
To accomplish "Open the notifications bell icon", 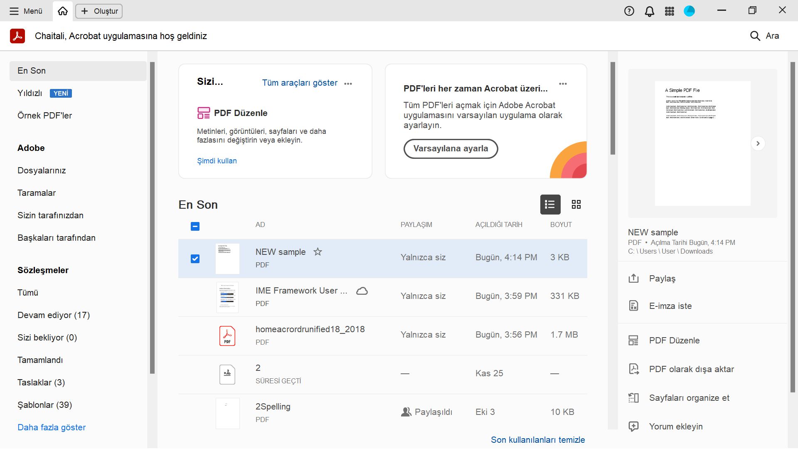I will coord(649,11).
